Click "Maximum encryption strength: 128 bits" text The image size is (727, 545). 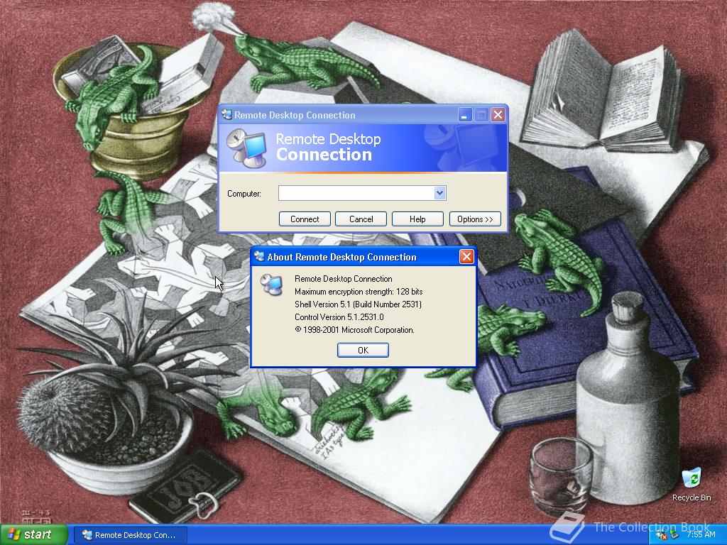point(359,292)
